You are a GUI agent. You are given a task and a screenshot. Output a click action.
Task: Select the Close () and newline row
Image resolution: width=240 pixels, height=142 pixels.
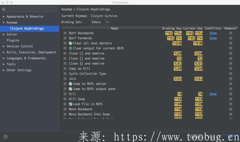pyautogui.click(x=150, y=53)
